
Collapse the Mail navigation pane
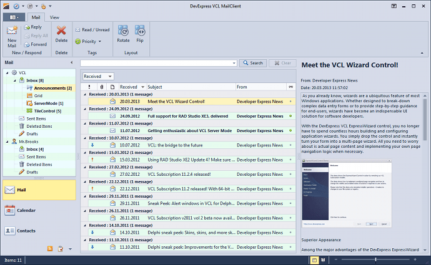[72, 62]
